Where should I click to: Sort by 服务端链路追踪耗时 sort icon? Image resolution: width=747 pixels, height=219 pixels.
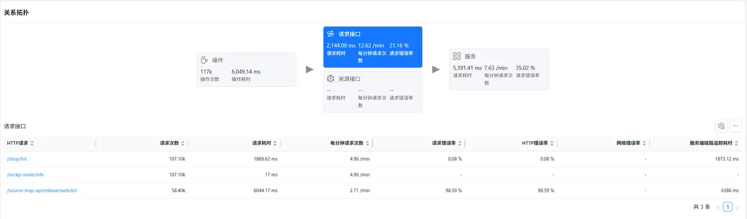(737, 143)
